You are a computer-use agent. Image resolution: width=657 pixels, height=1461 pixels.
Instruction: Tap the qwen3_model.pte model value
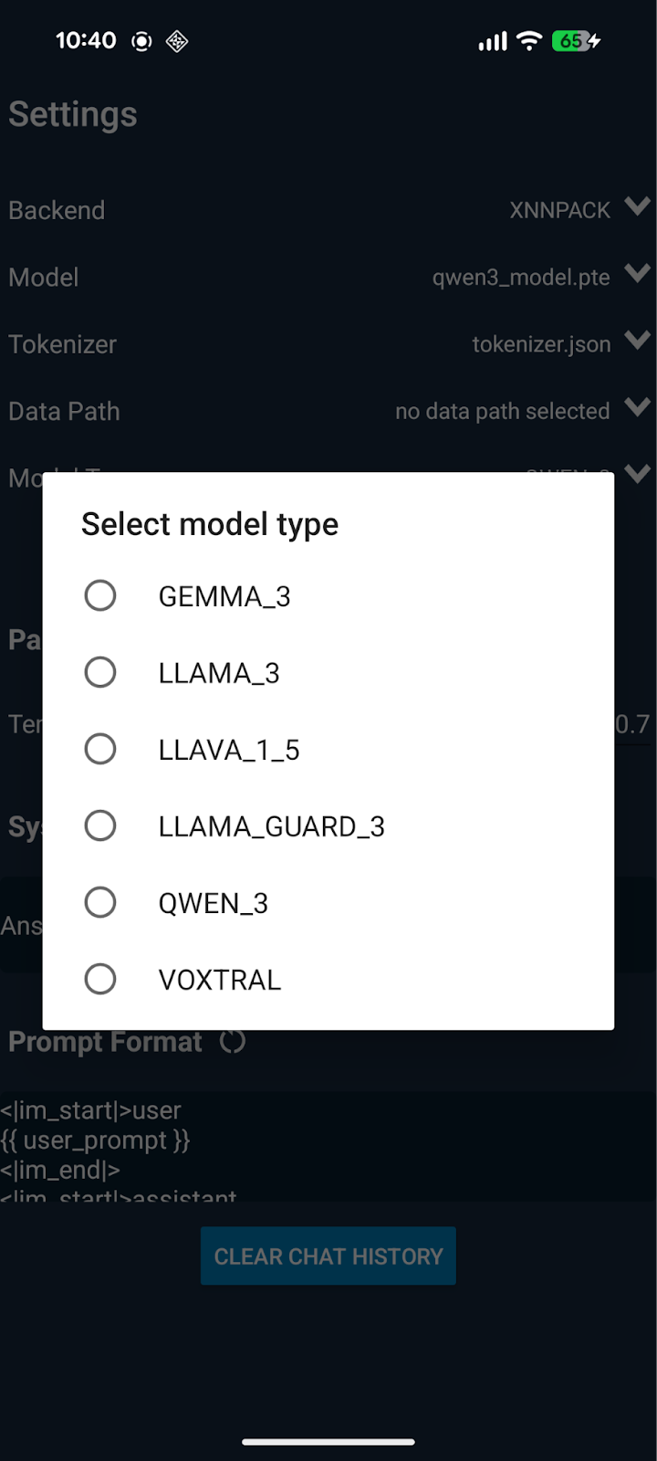(x=521, y=278)
